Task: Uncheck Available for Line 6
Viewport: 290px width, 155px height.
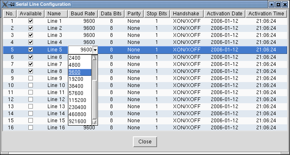Action: pyautogui.click(x=31, y=57)
